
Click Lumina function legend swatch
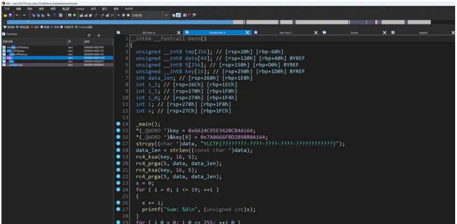point(76,27)
